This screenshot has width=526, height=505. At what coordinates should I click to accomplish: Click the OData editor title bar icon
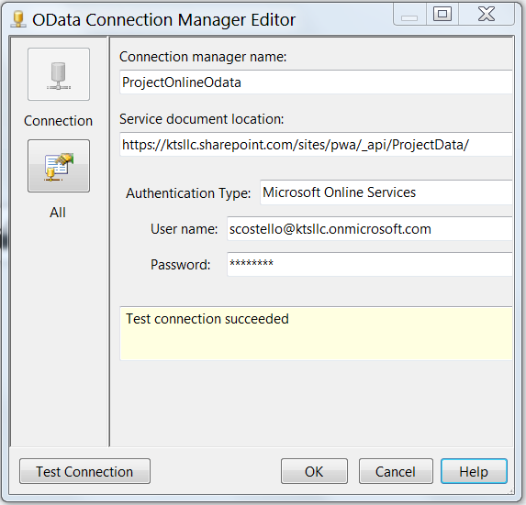point(18,19)
